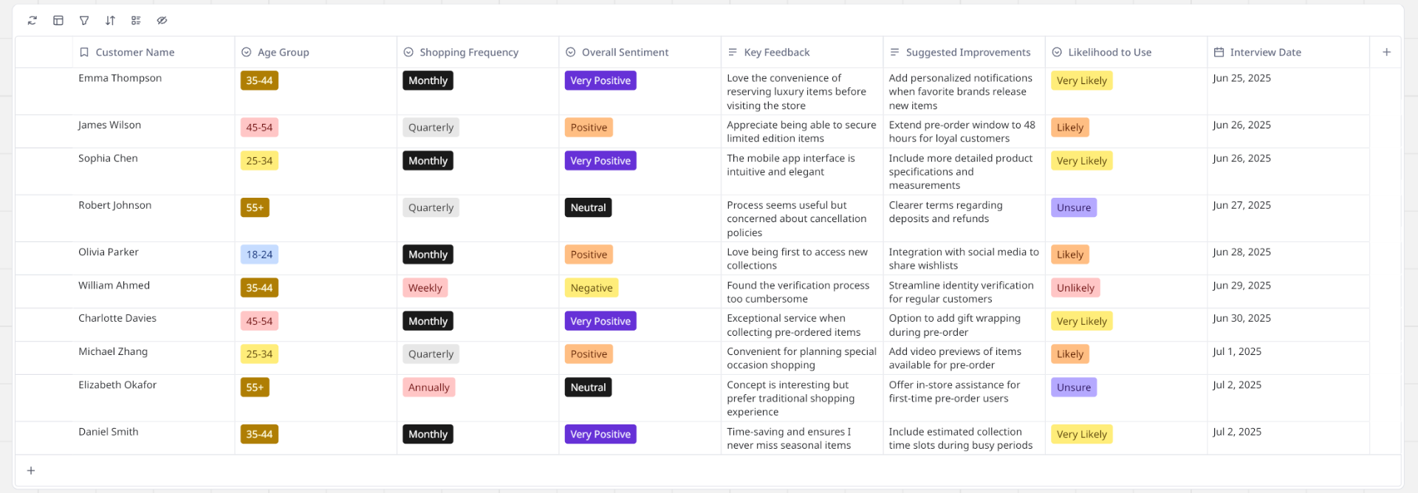Click the yellow Very Likely tag for Charlotte Davies
Image resolution: width=1418 pixels, height=493 pixels.
pos(1081,321)
